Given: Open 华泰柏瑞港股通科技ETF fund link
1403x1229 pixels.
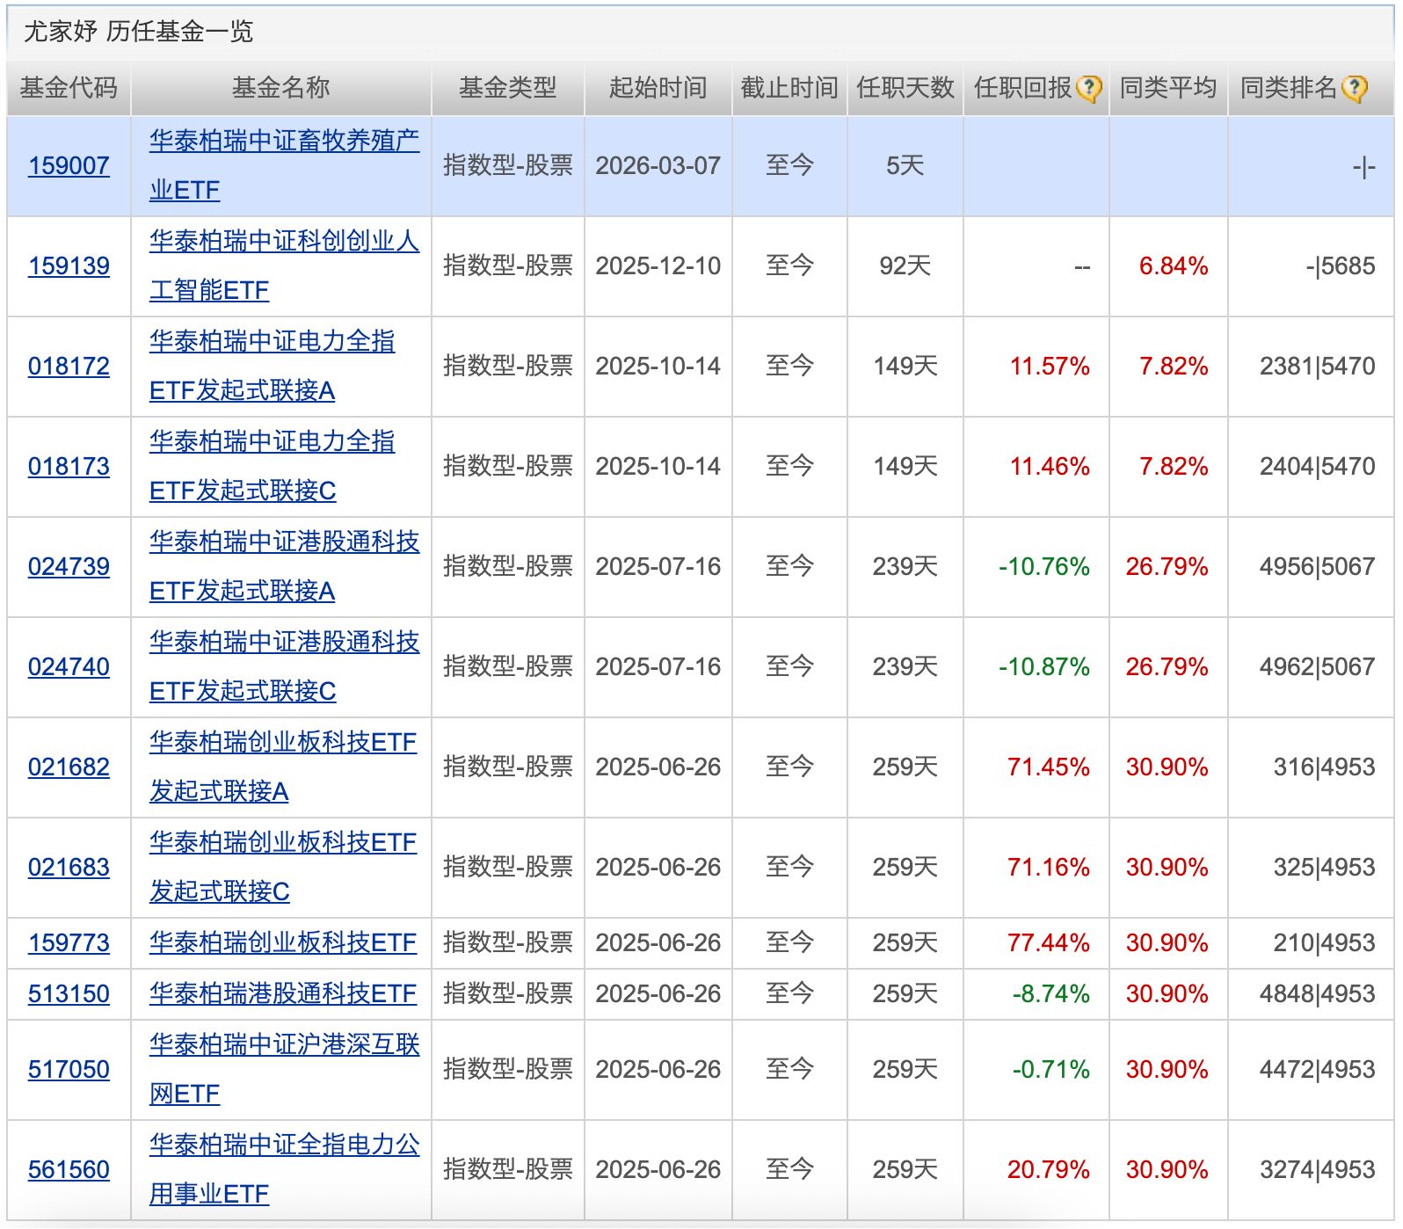Looking at the screenshot, I should (x=282, y=993).
